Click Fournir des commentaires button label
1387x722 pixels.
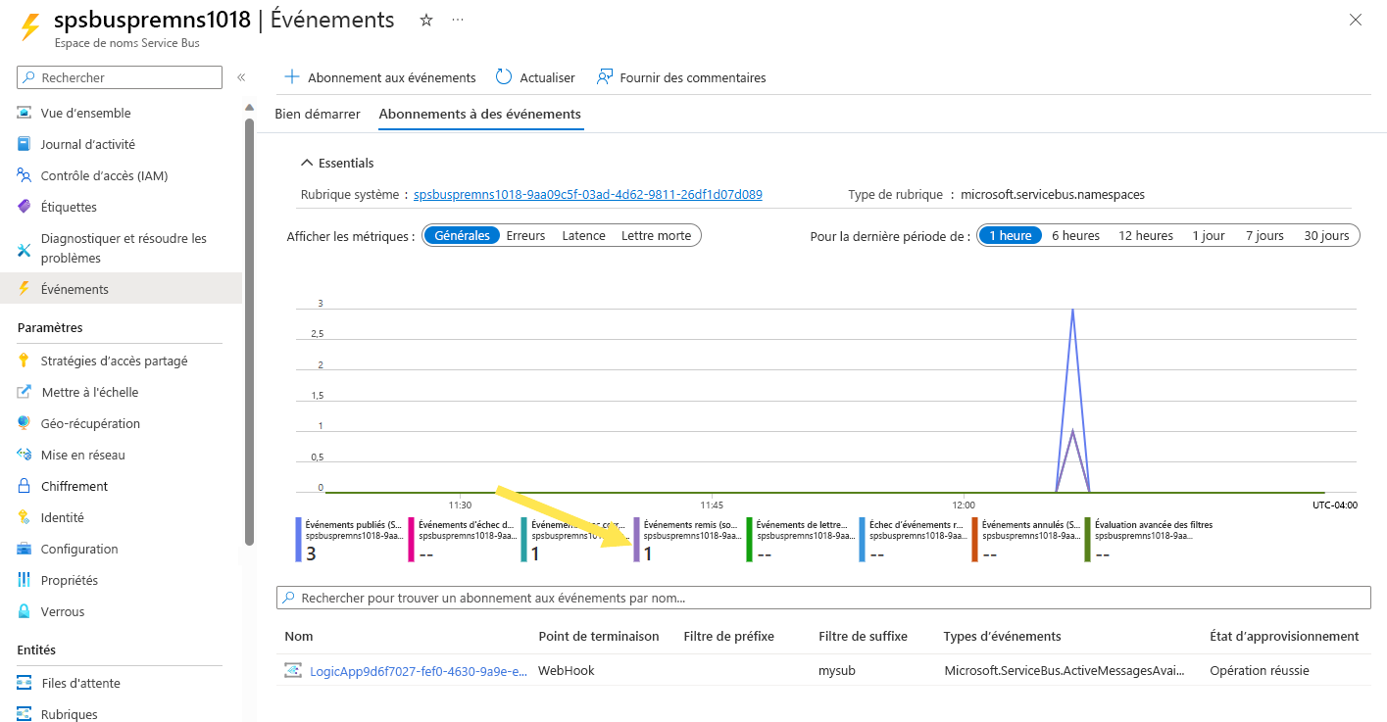[x=693, y=77]
